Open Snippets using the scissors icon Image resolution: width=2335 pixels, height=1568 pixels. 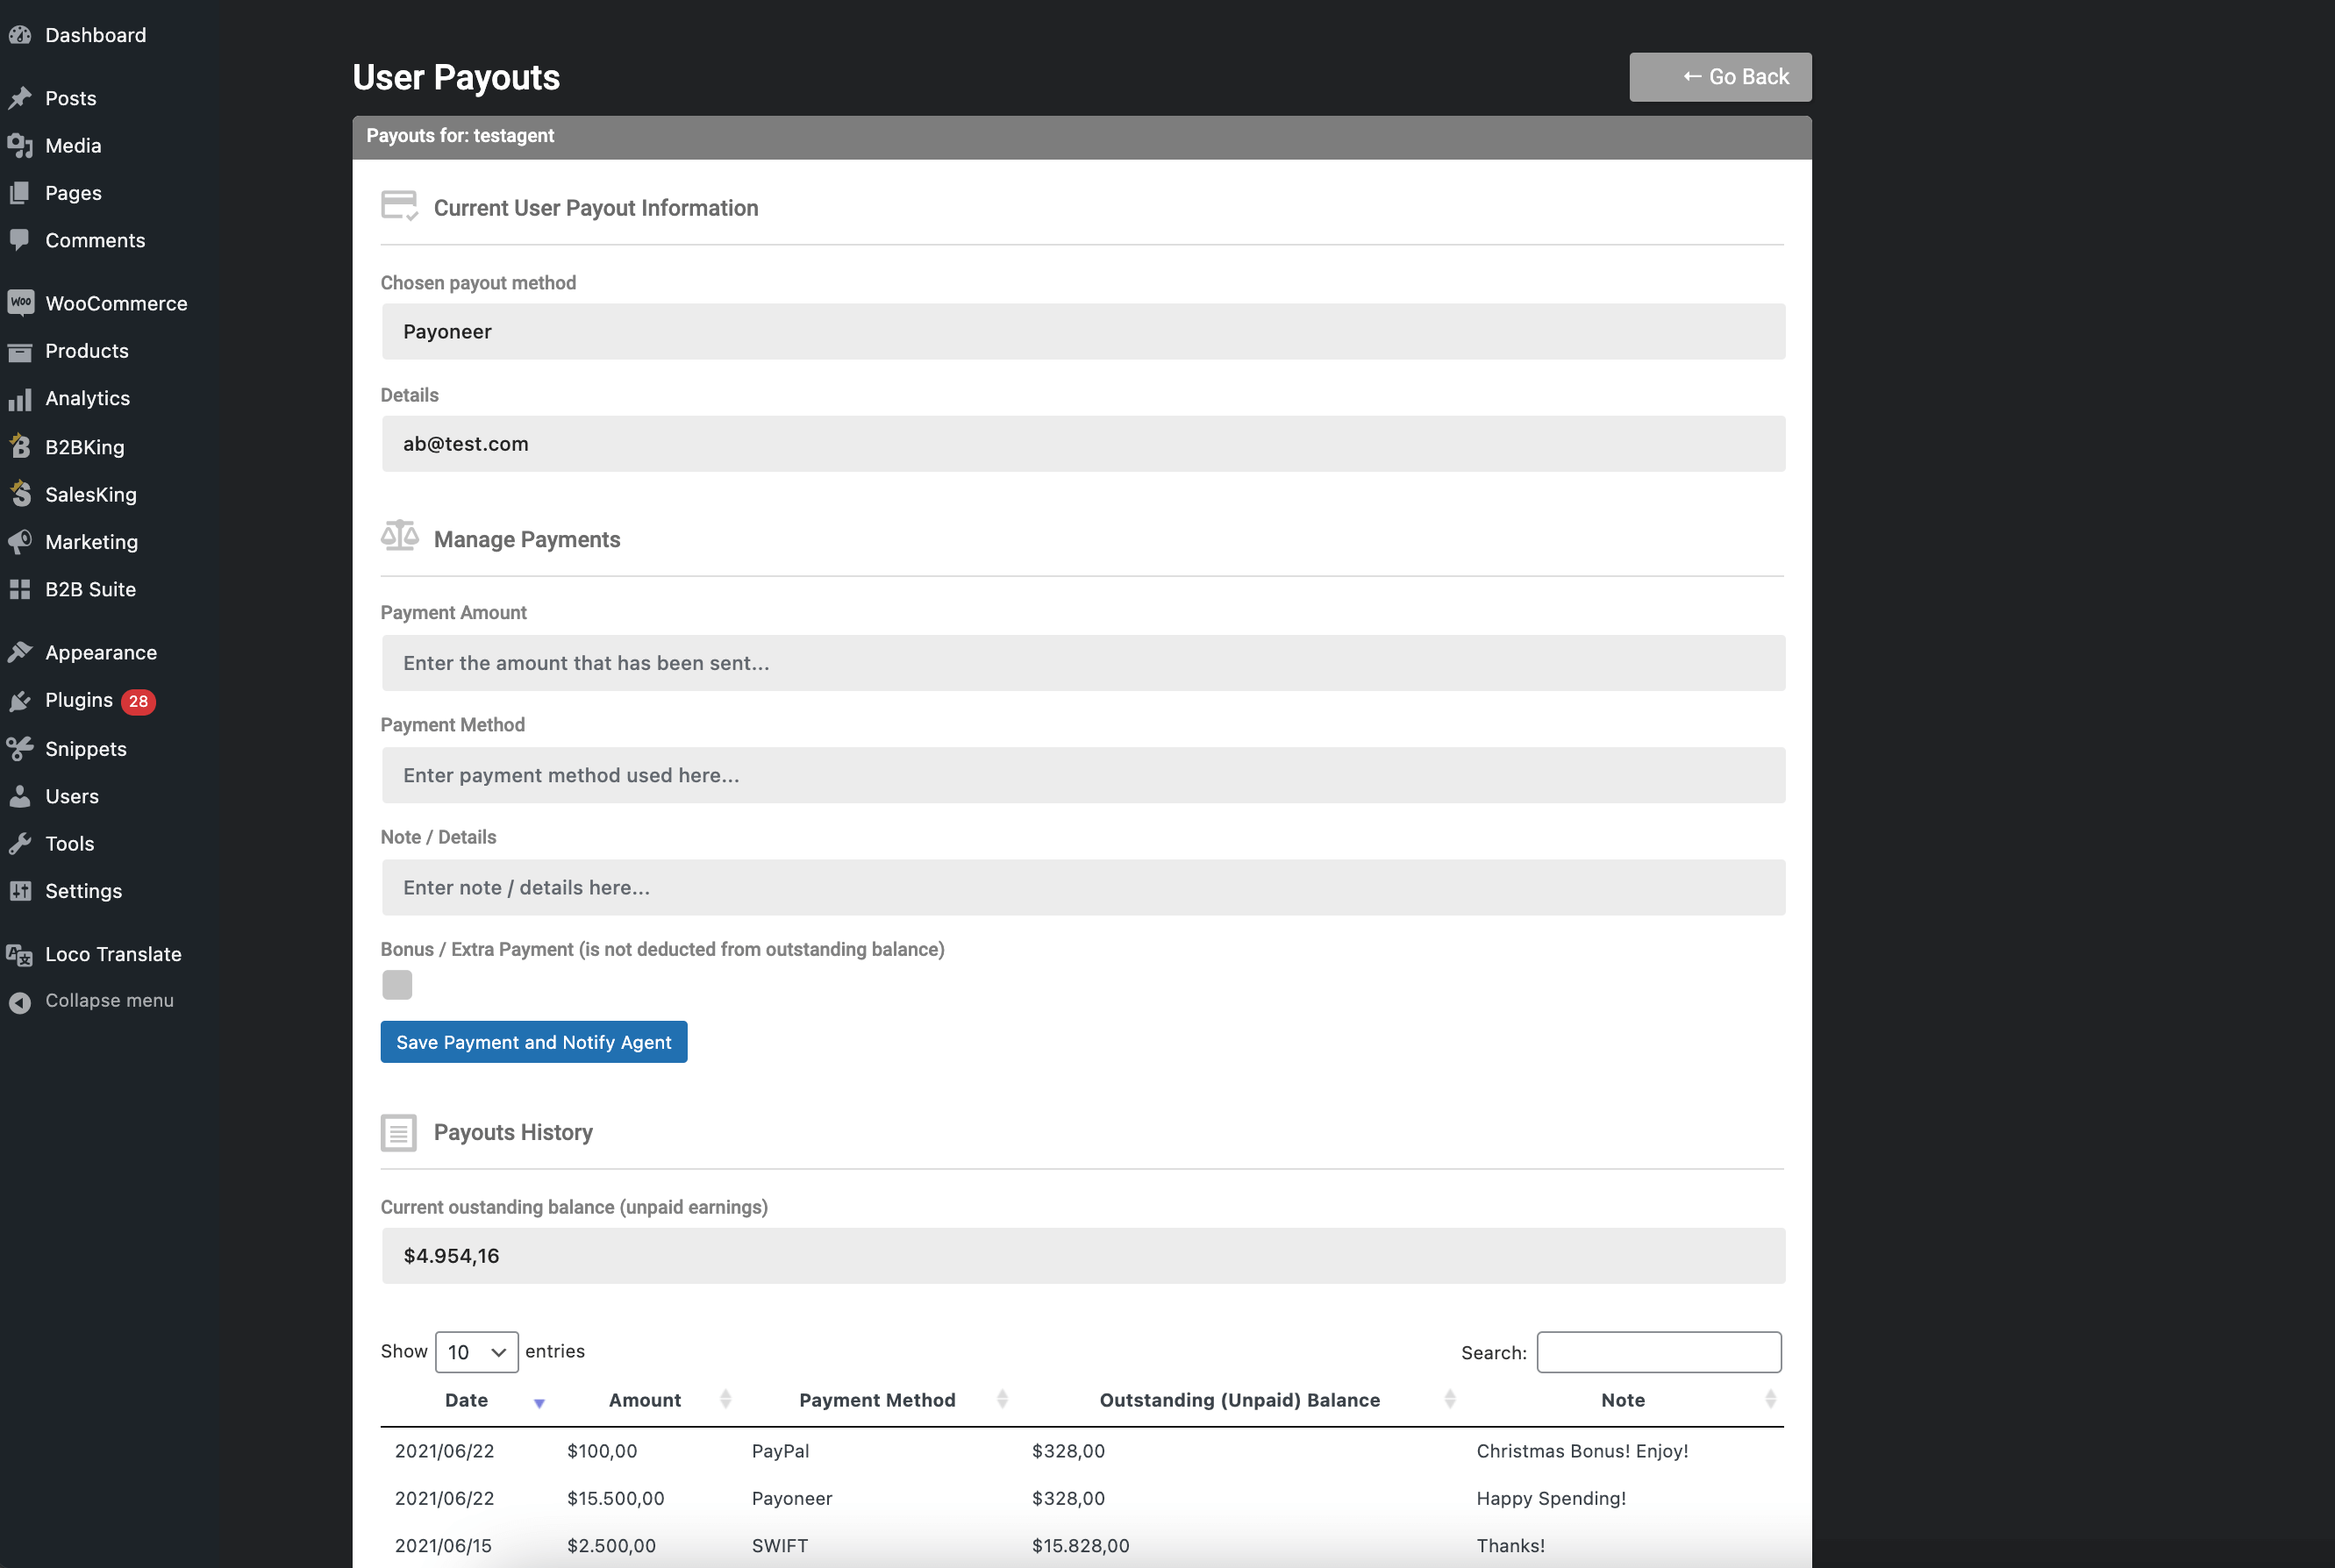click(x=22, y=748)
